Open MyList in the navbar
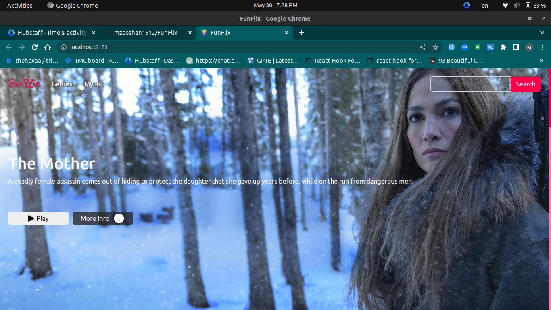This screenshot has height=310, width=551. pyautogui.click(x=94, y=84)
